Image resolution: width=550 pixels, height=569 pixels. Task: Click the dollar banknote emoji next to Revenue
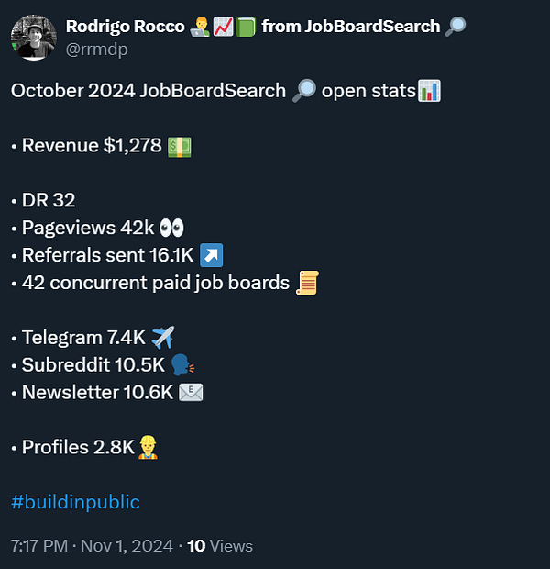[x=179, y=147]
